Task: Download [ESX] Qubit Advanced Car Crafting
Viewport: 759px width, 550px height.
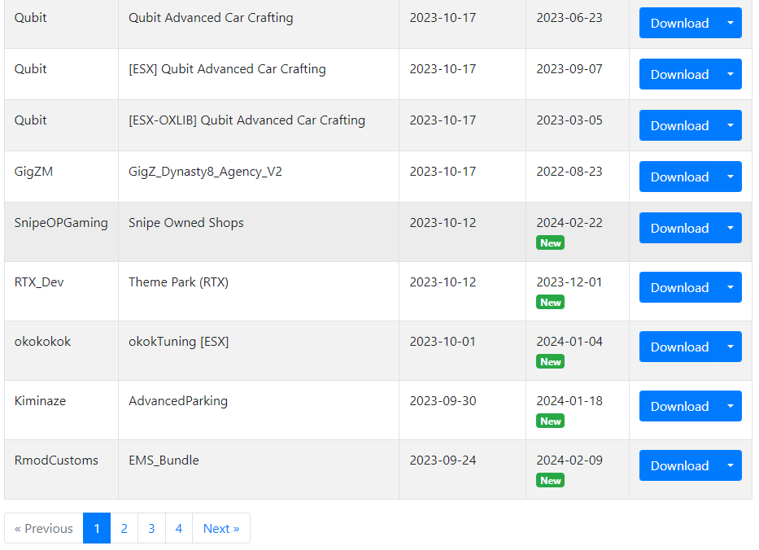Action: pyautogui.click(x=679, y=74)
